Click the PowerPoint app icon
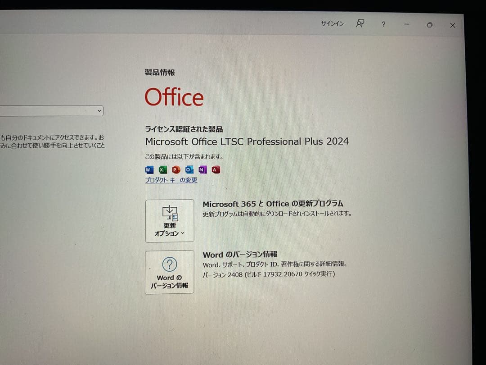 click(x=176, y=170)
